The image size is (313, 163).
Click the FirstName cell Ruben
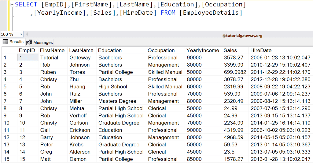click(x=53, y=72)
